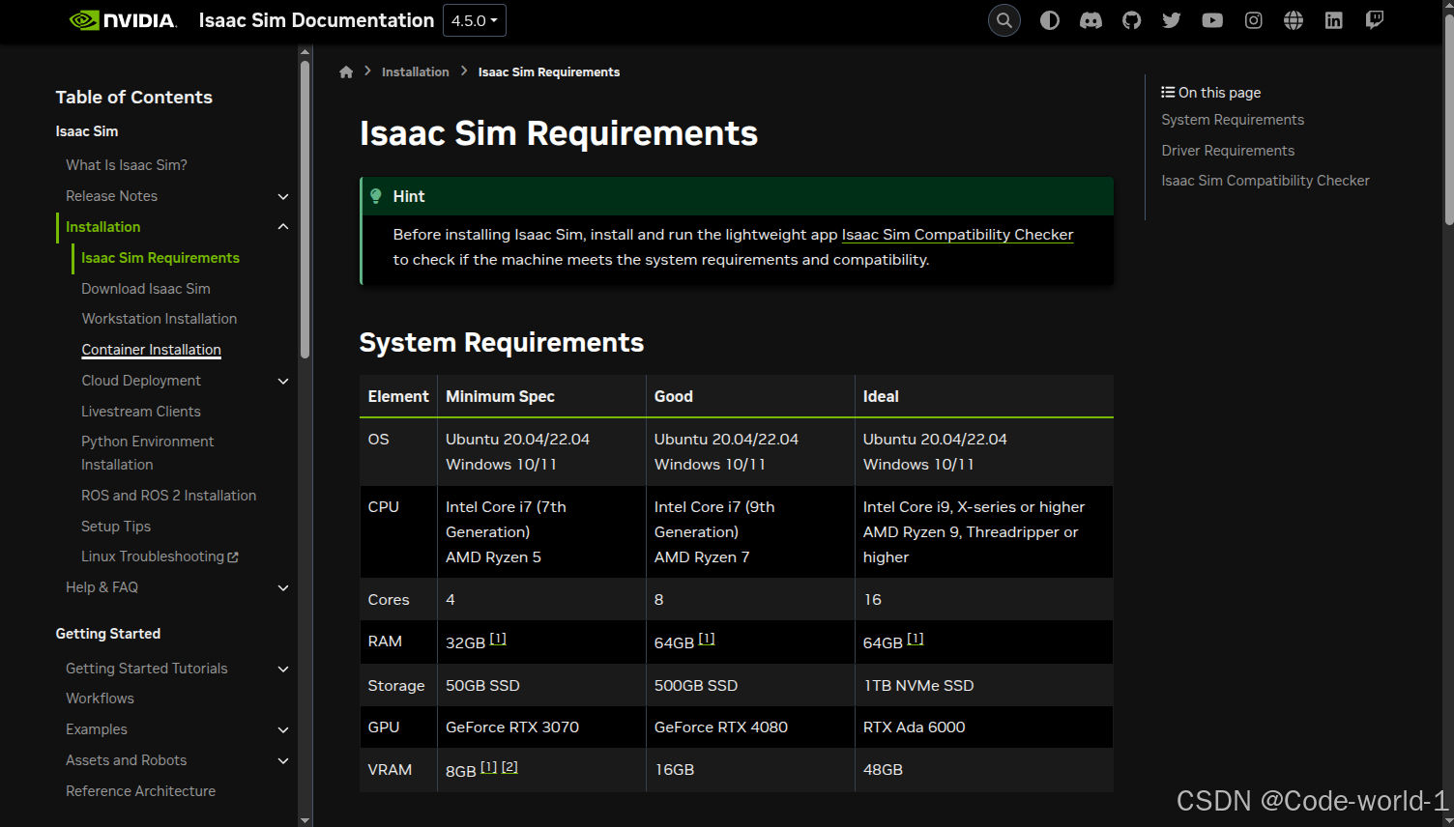
Task: Click Installation in the breadcrumb trail
Action: (x=416, y=72)
